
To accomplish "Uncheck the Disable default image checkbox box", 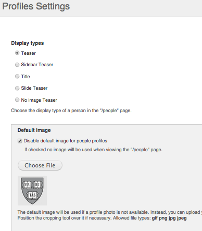I will [20, 141].
